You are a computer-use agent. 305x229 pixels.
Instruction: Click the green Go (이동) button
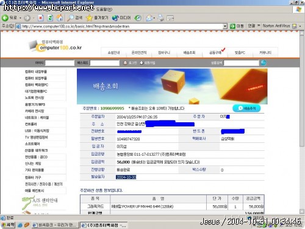coord(237,26)
